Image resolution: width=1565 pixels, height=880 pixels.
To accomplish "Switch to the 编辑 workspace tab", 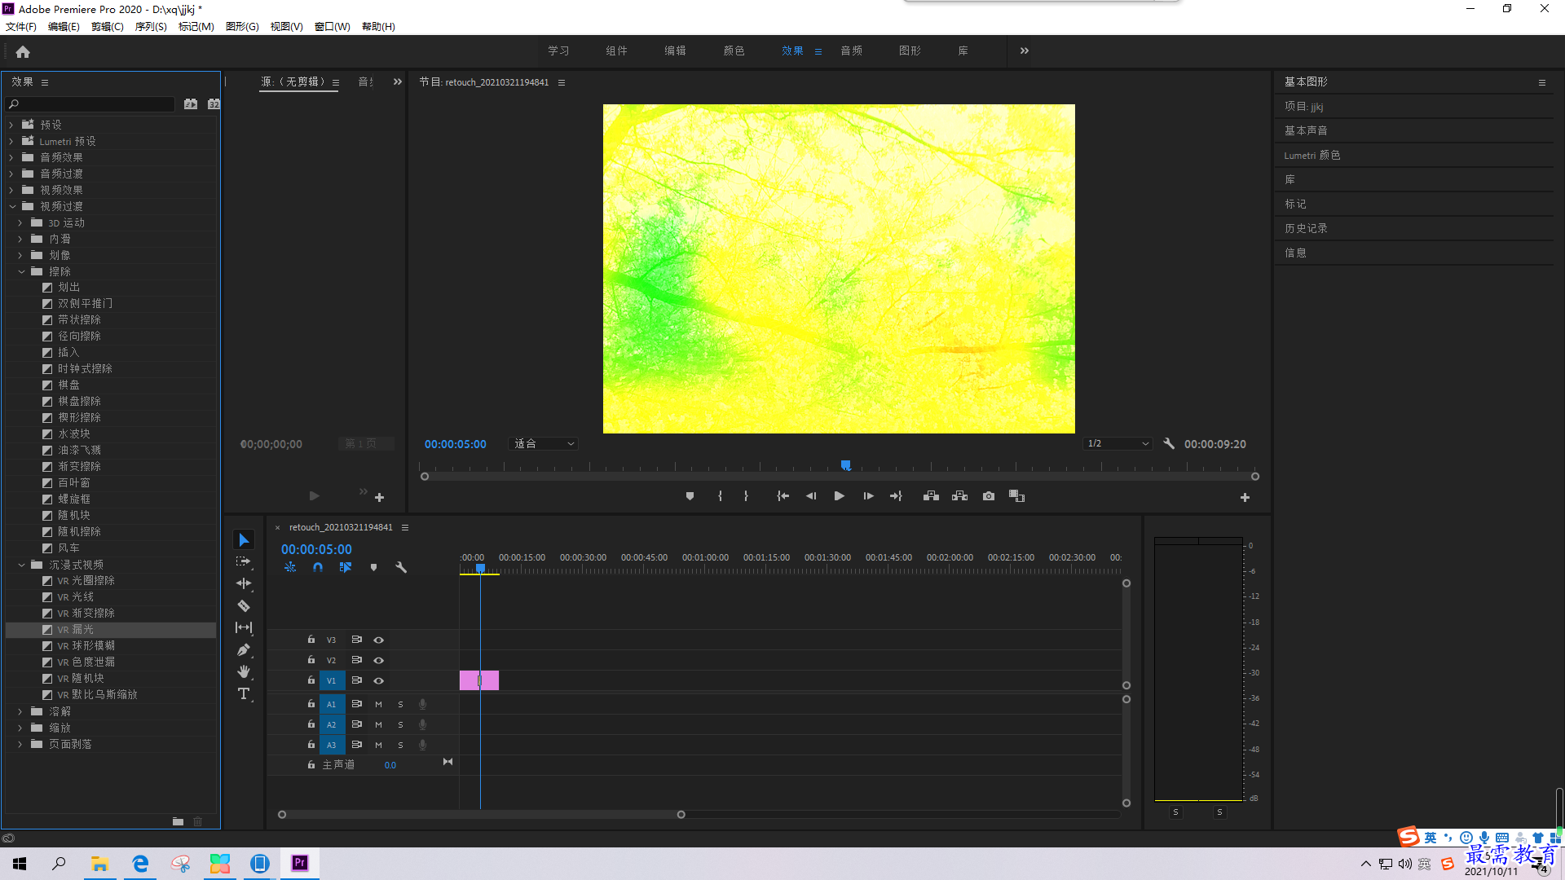I will coord(675,51).
